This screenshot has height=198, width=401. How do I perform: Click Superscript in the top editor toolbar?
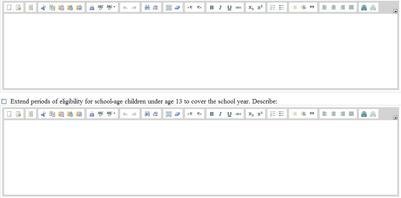[x=260, y=7]
